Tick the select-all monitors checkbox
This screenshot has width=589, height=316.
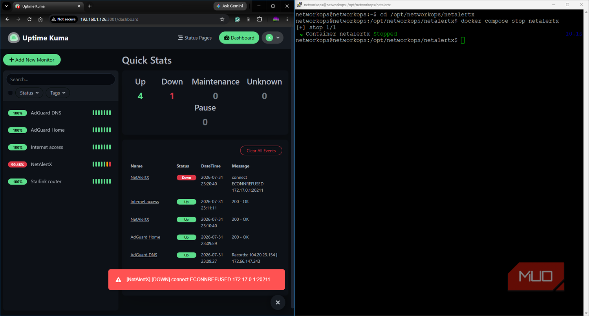[x=11, y=93]
